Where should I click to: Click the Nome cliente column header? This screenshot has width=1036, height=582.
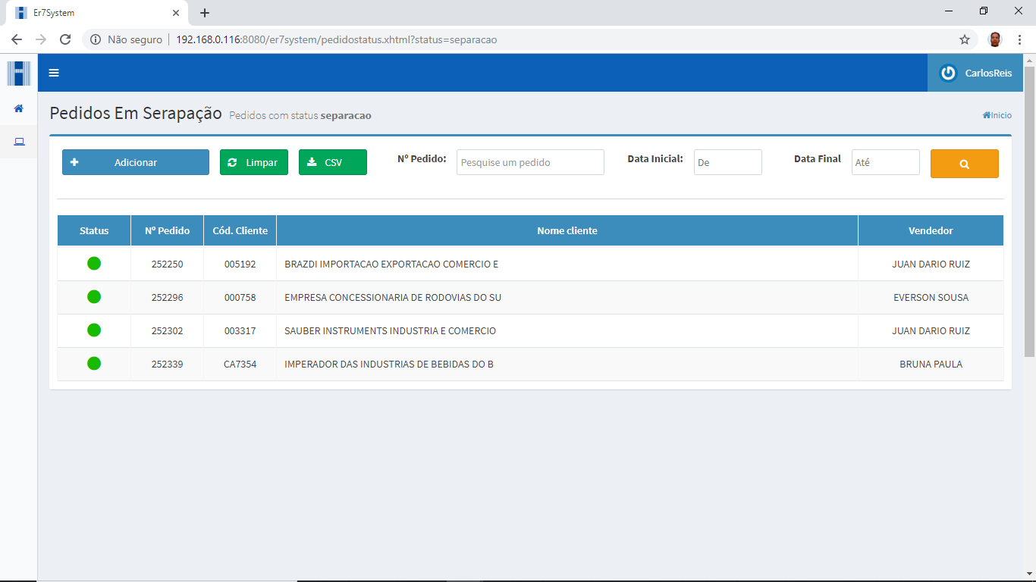coord(567,230)
